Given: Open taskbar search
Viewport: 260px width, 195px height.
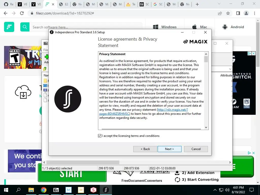Looking at the screenshot, I should tap(18, 190).
